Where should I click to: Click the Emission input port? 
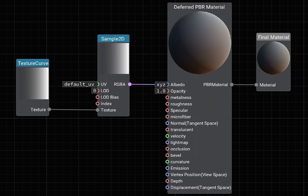(167, 168)
